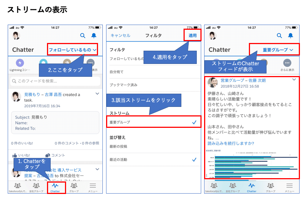Select the ブックマーク済み filter option
This screenshot has height=198, width=308.
tap(153, 85)
